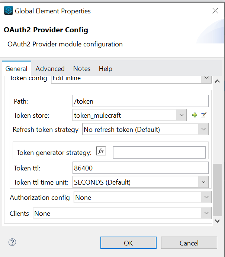The image size is (225, 257).
Task: Open the Token store dropdown
Action: [181, 115]
